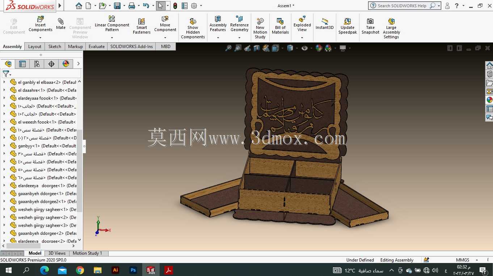Toggle the Hide/Show Items eye icon
This screenshot has width=493, height=276.
(305, 48)
